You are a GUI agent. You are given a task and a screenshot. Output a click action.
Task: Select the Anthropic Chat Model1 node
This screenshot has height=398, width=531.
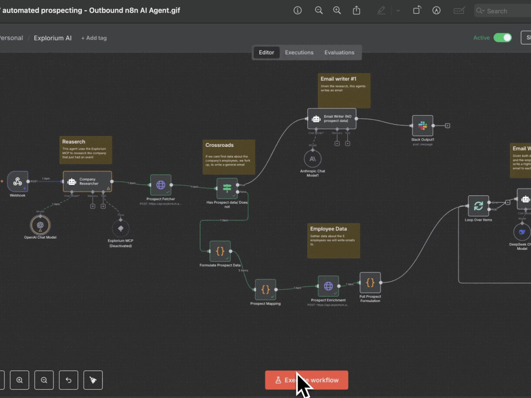(x=313, y=159)
